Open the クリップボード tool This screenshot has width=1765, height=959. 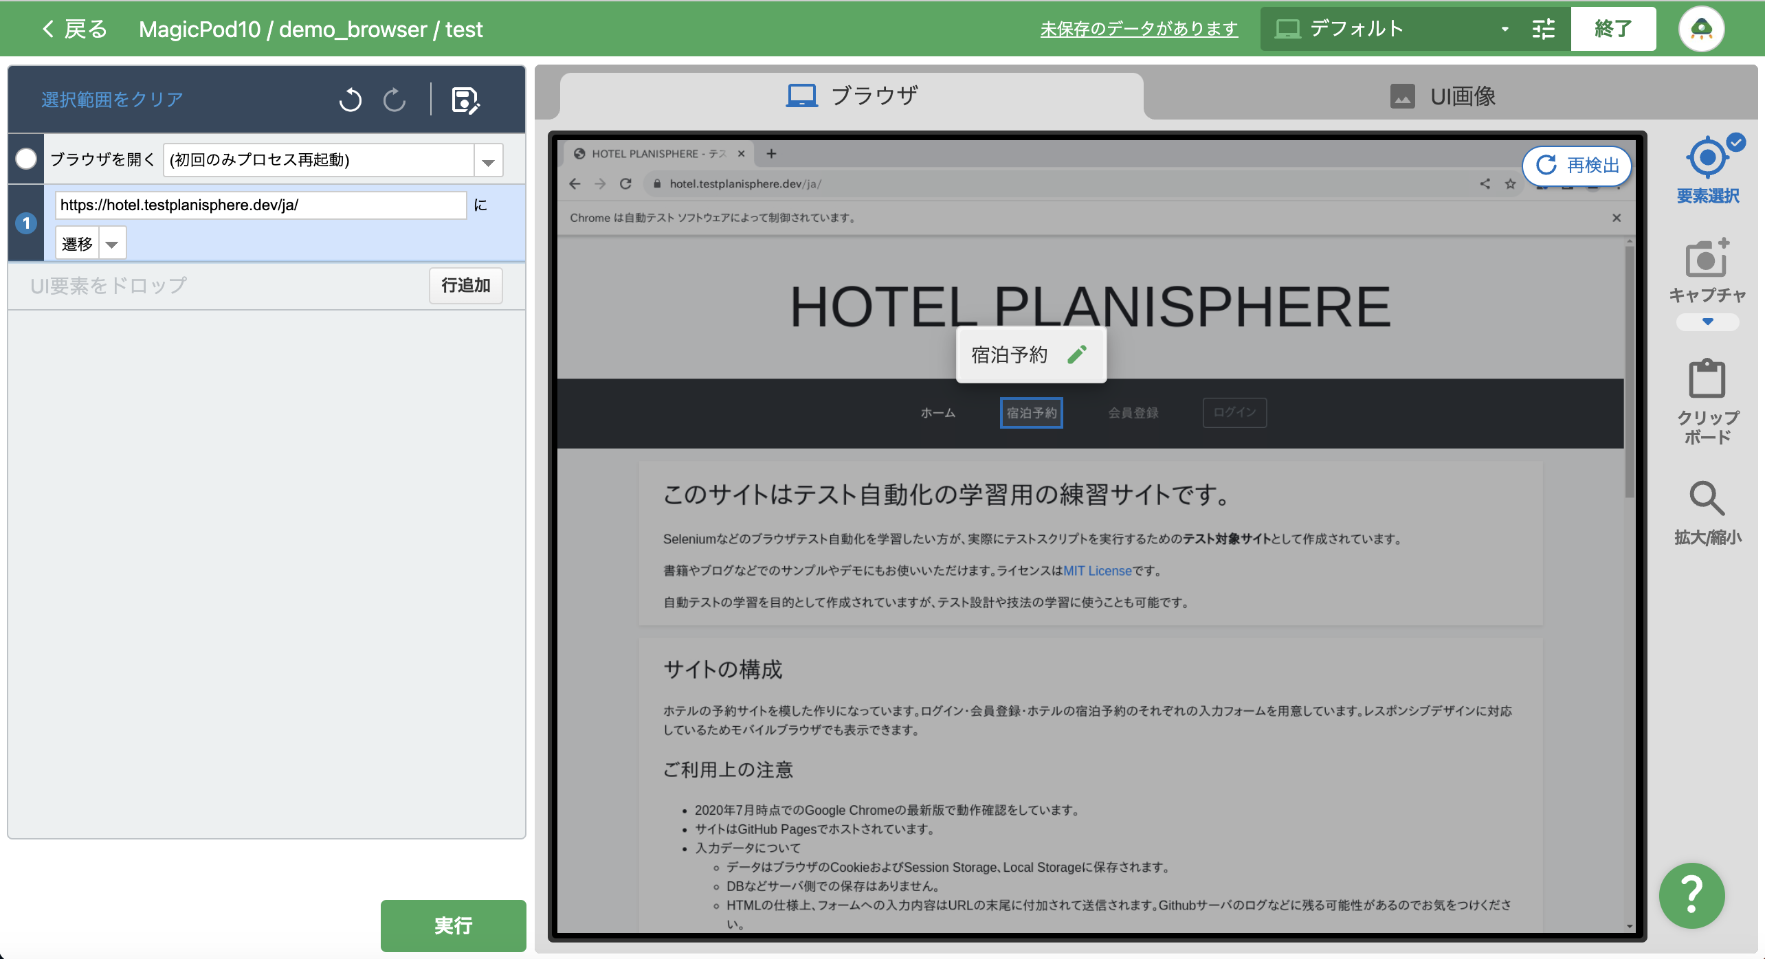1707,402
